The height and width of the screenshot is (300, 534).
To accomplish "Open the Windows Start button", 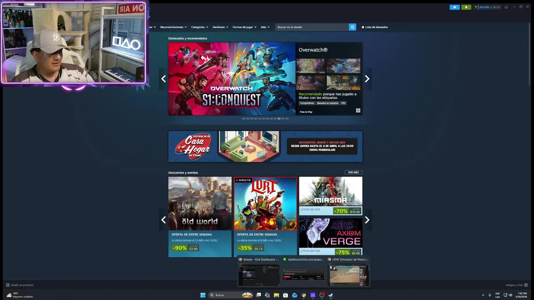I will pos(203,295).
